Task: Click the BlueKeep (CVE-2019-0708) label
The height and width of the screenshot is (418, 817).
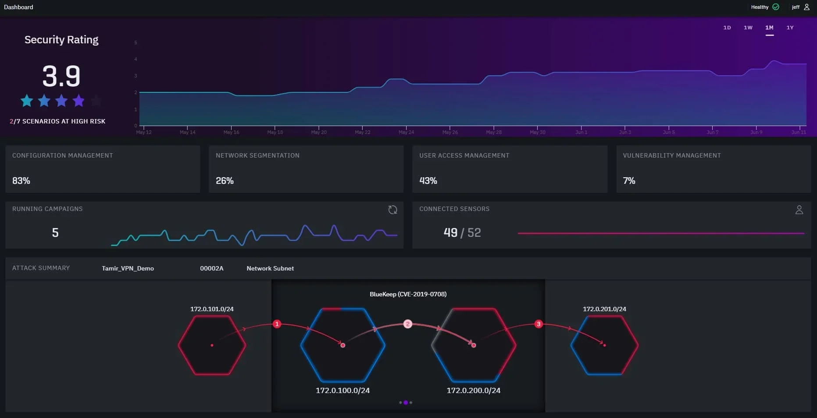Action: [408, 294]
